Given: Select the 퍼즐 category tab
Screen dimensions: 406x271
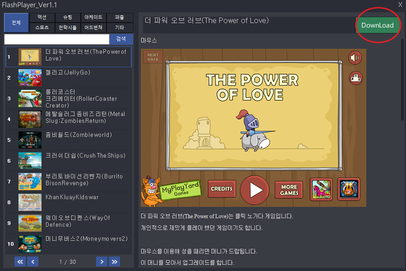Looking at the screenshot, I should point(120,17).
